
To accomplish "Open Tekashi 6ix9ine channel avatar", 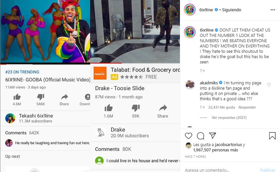I will tap(10, 118).
